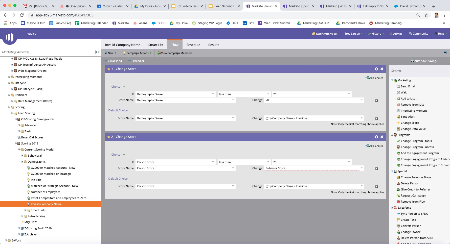Click the step 1 Change value =0 field
450x244 pixels.
[314, 100]
